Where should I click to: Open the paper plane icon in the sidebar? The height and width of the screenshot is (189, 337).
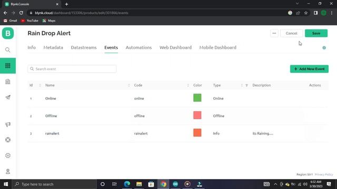pos(8,97)
